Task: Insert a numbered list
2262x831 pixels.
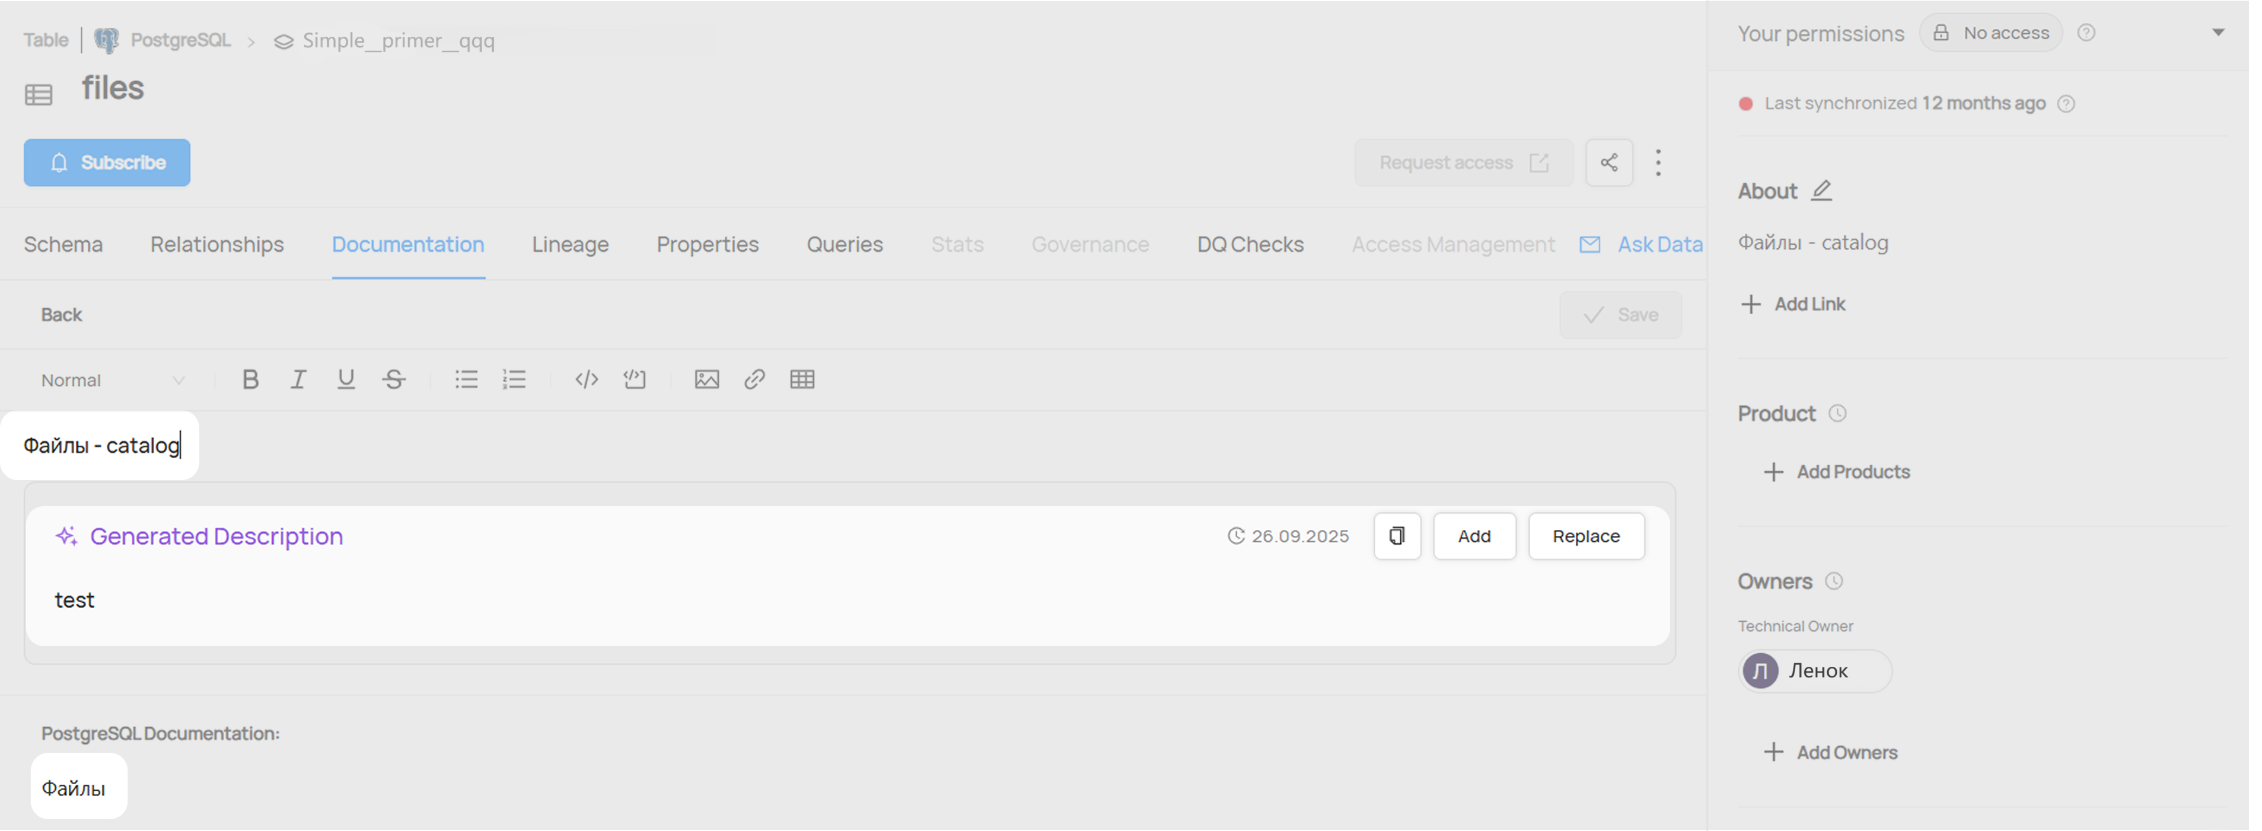Action: point(515,380)
